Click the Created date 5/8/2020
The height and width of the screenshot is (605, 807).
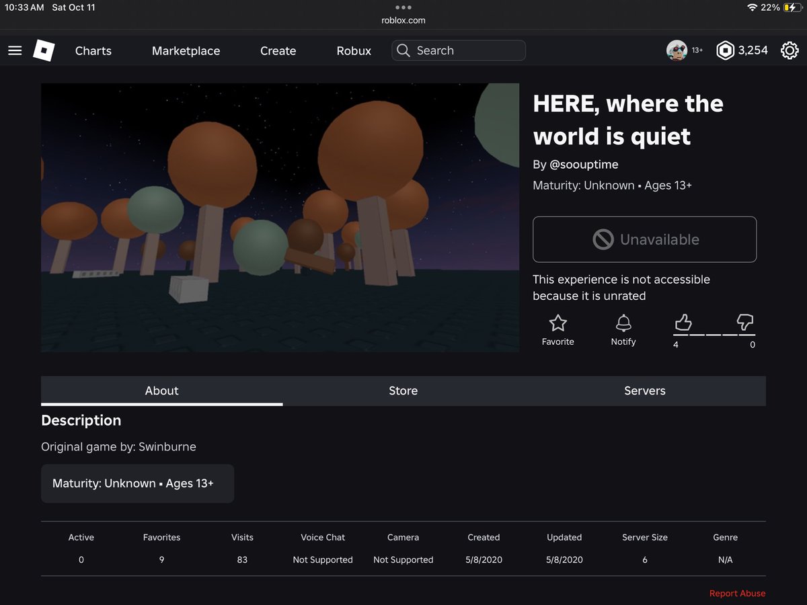pos(484,559)
